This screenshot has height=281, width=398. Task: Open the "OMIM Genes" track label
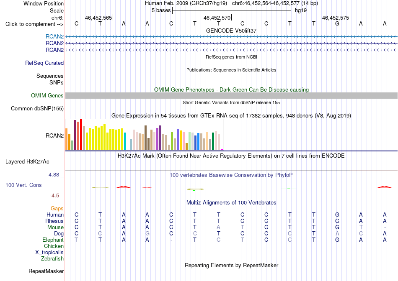click(47, 95)
